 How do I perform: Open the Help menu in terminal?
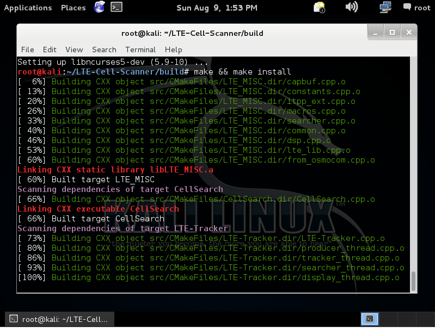tap(173, 49)
